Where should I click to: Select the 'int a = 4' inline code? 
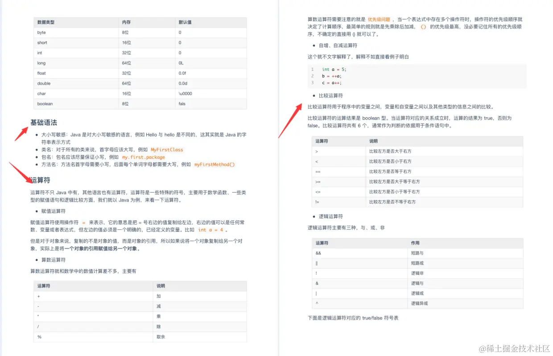(210, 230)
